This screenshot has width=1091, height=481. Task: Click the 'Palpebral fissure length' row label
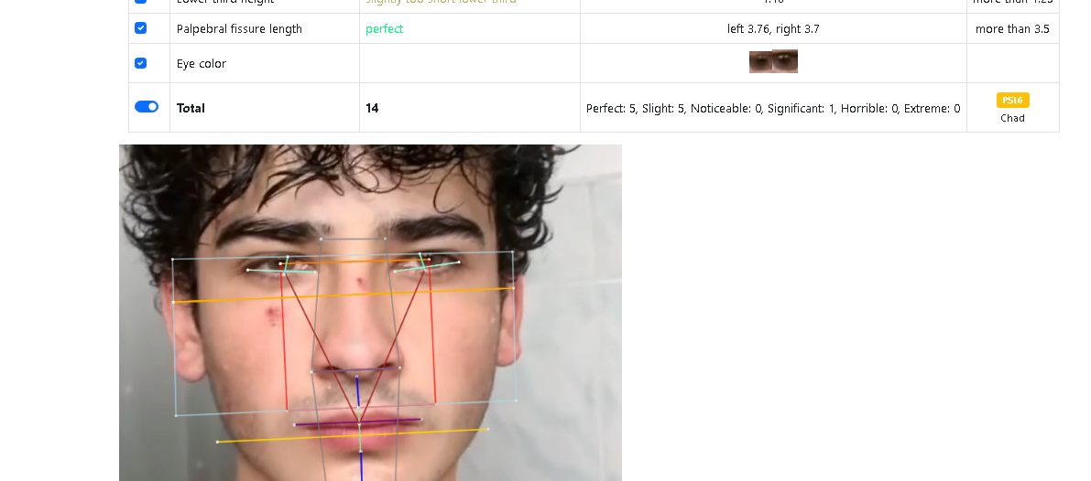tap(239, 29)
